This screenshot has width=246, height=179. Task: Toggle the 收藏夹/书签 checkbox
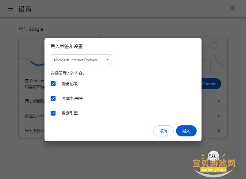click(x=53, y=98)
